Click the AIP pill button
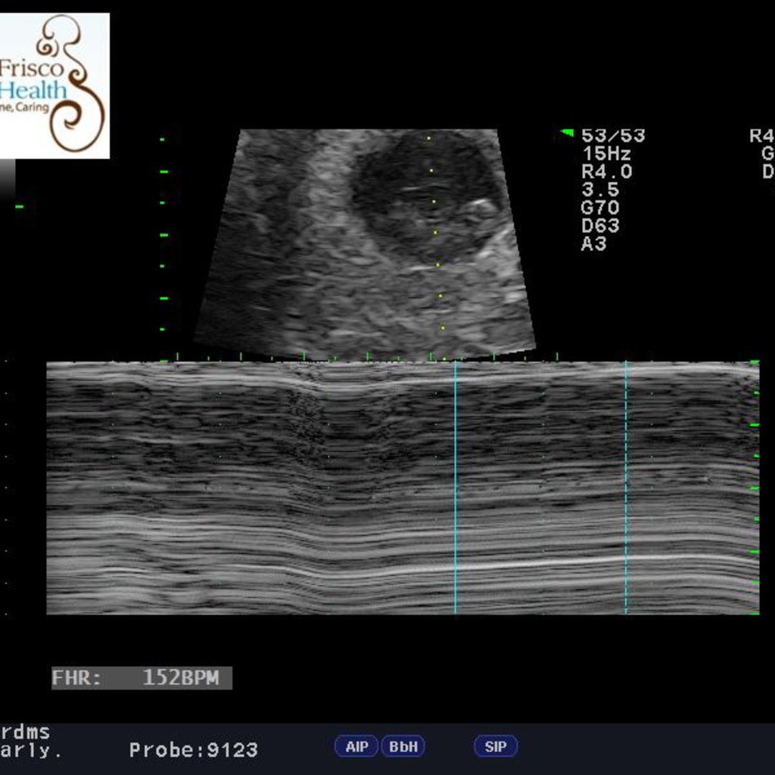This screenshot has height=775, width=775. point(357,746)
